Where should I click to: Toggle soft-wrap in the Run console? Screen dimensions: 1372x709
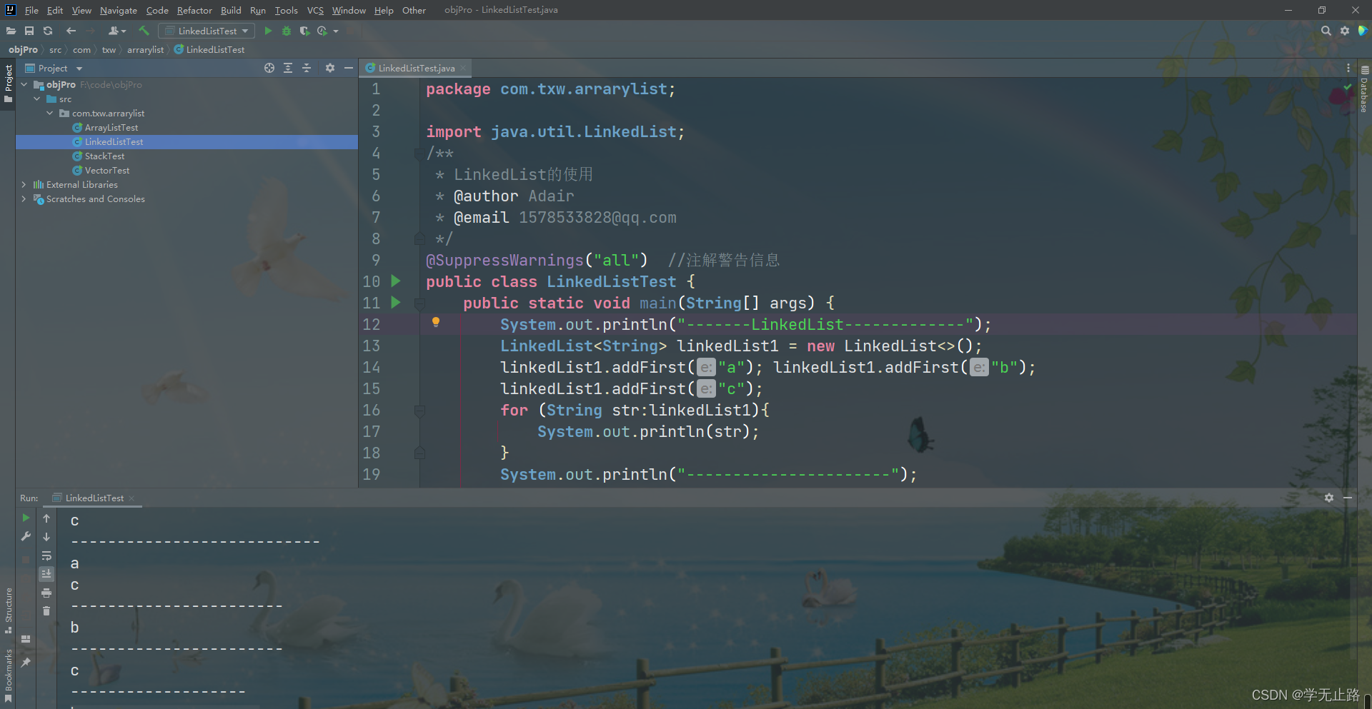coord(46,555)
